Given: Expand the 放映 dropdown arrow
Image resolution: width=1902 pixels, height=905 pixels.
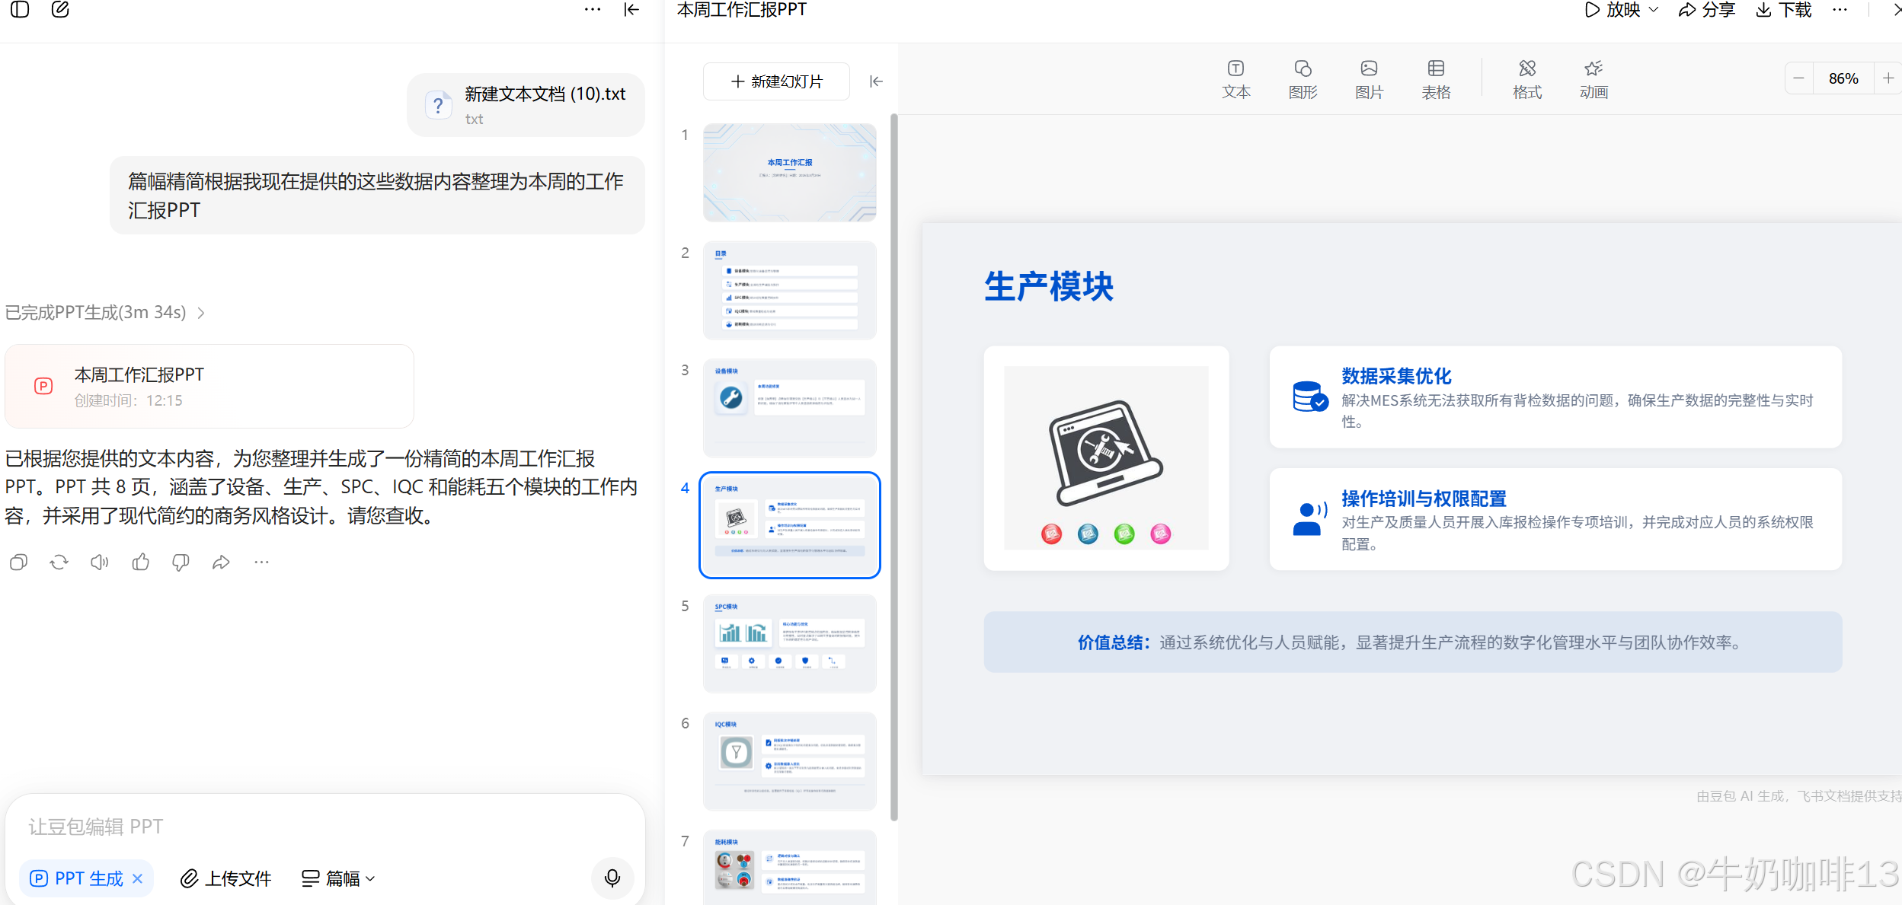Looking at the screenshot, I should tap(1654, 10).
